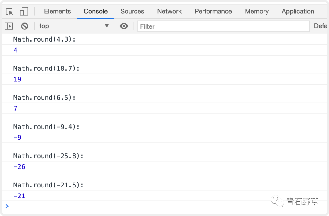Open the Sources tab
This screenshot has width=329, height=216.
(x=132, y=11)
